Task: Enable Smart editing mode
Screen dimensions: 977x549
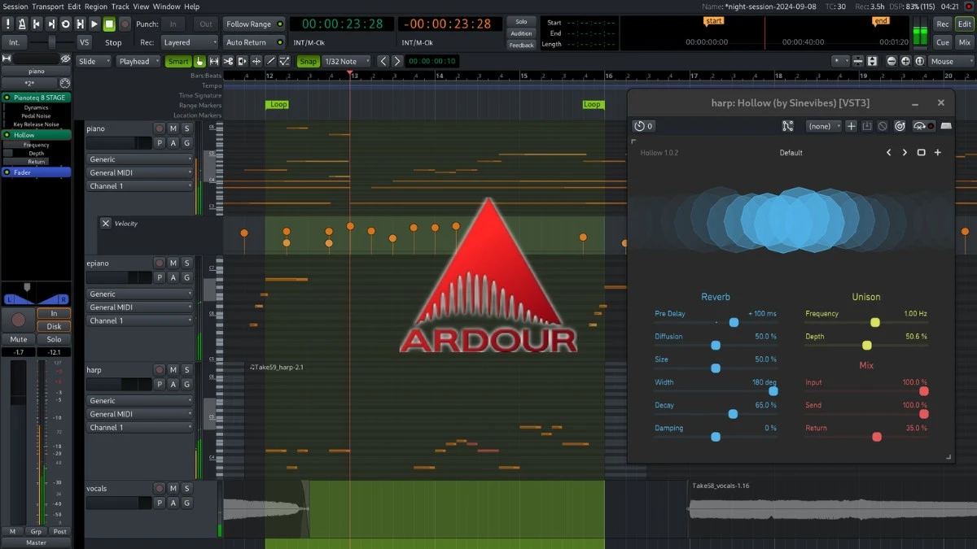Action: click(x=178, y=61)
